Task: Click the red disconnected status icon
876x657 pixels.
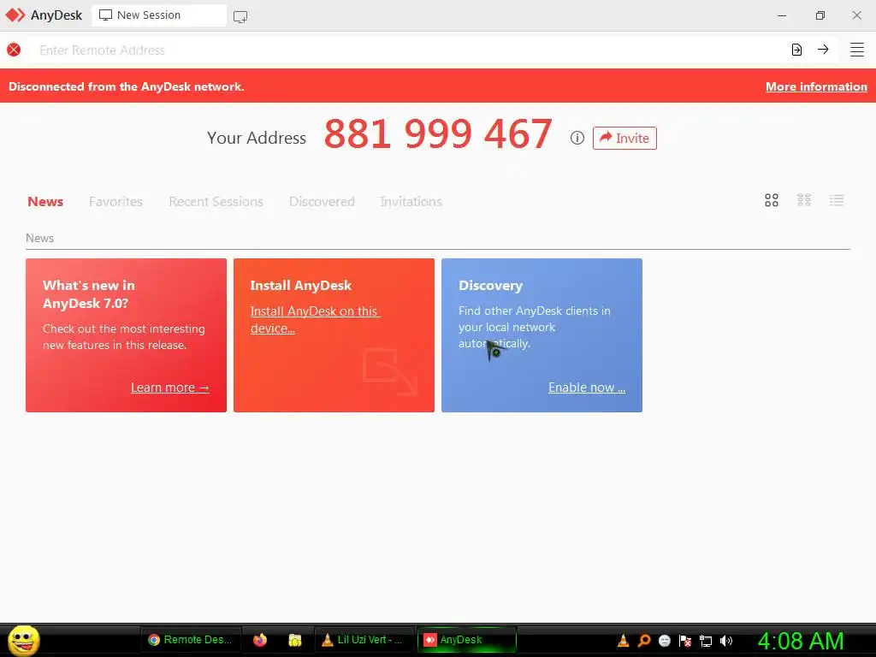Action: coord(14,50)
